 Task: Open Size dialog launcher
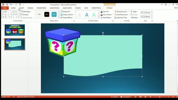point(152,21)
